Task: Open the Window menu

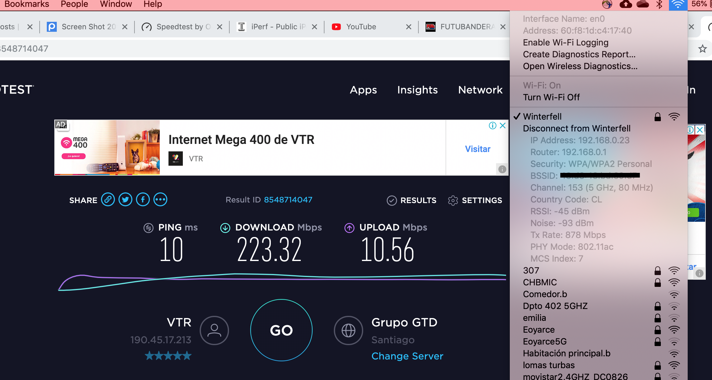Action: [116, 4]
